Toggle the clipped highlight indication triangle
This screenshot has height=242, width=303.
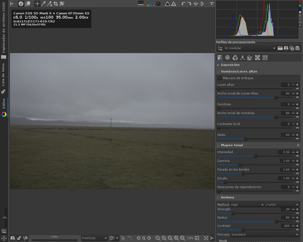click(174, 3)
